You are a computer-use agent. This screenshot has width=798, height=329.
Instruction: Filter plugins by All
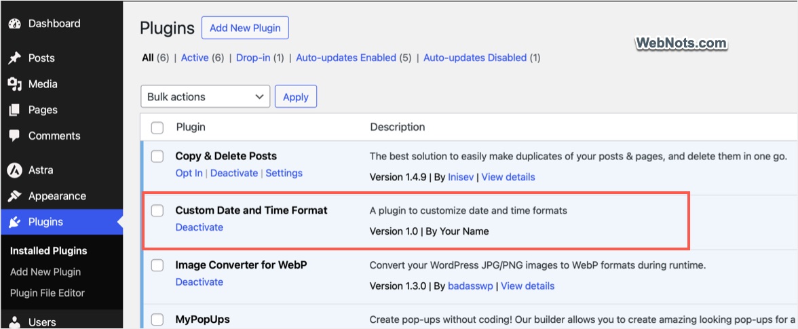(x=148, y=58)
